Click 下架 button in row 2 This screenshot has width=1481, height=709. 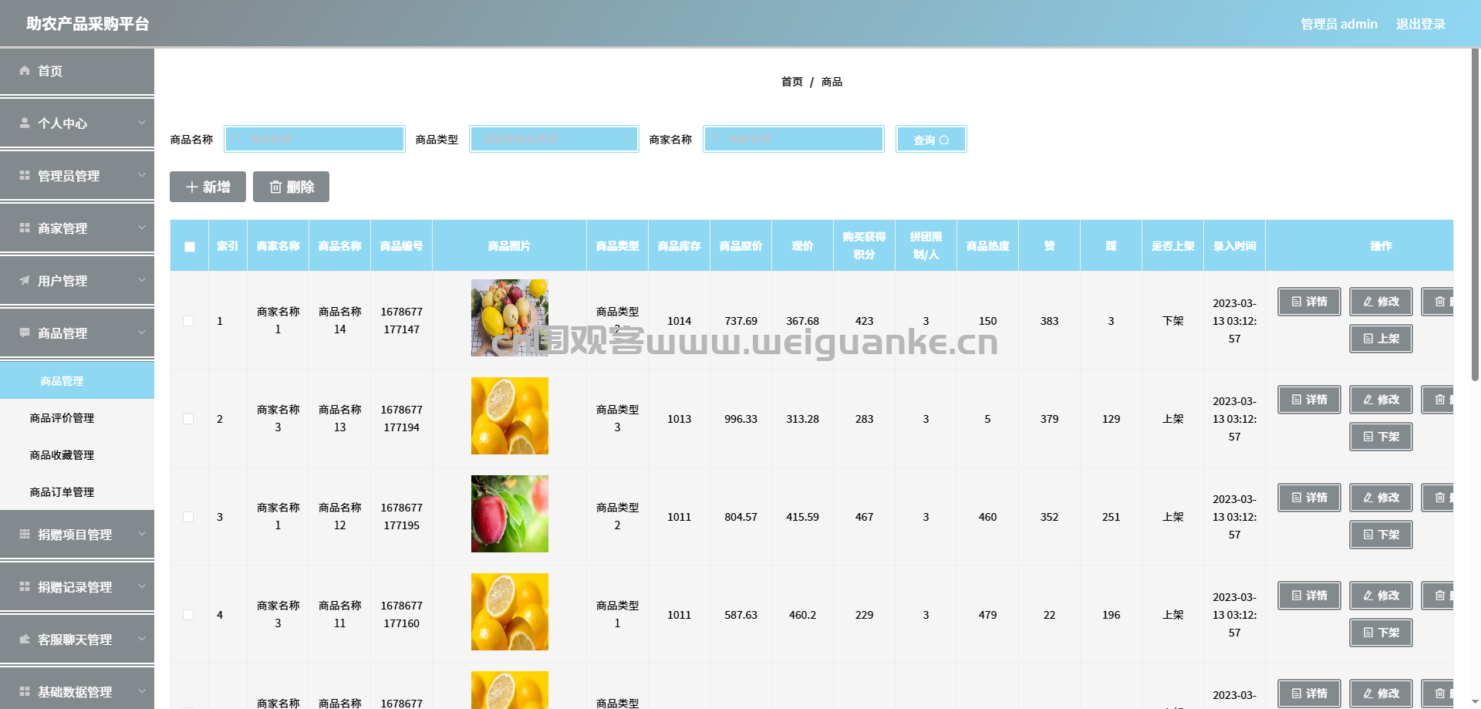pyautogui.click(x=1381, y=437)
